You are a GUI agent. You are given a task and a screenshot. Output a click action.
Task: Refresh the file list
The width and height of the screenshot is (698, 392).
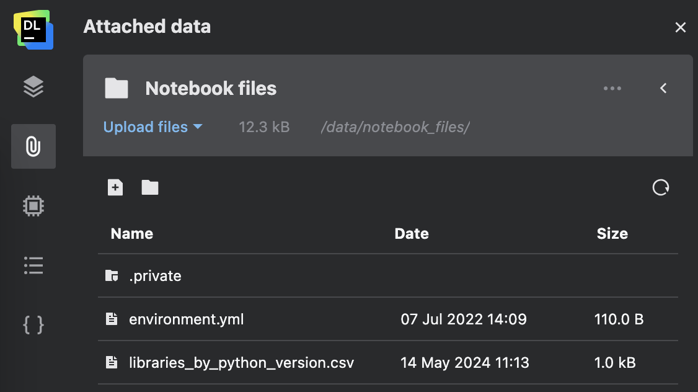(660, 187)
